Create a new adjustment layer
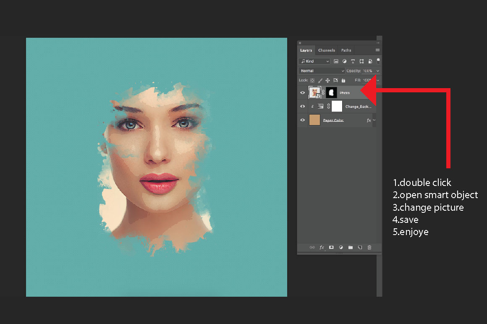 coord(341,248)
